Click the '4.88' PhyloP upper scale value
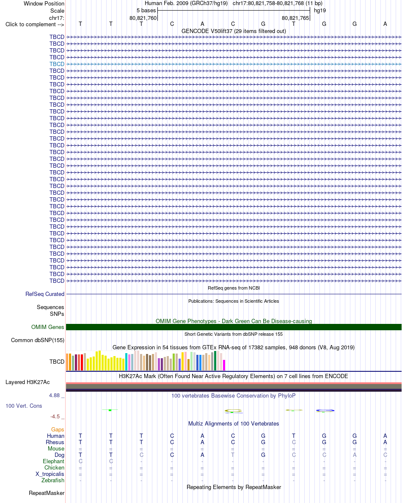Screen dimensions: 402x503 (x=55, y=395)
